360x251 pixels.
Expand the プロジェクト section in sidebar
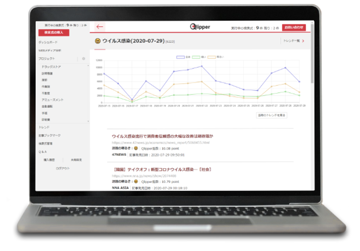coord(47,59)
